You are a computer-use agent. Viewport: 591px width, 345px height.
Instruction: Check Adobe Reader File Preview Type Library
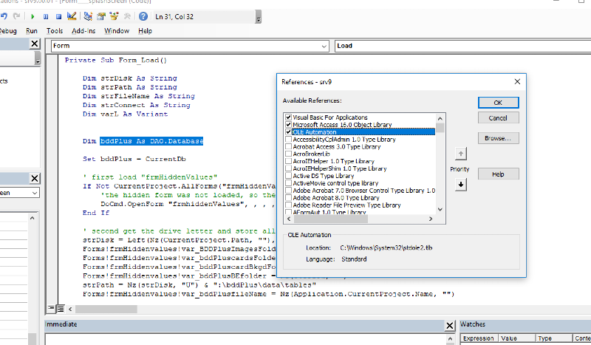pos(288,205)
